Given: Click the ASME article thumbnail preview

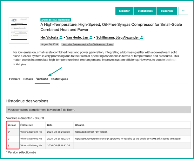Looking at the screenshot, I should point(19,30).
